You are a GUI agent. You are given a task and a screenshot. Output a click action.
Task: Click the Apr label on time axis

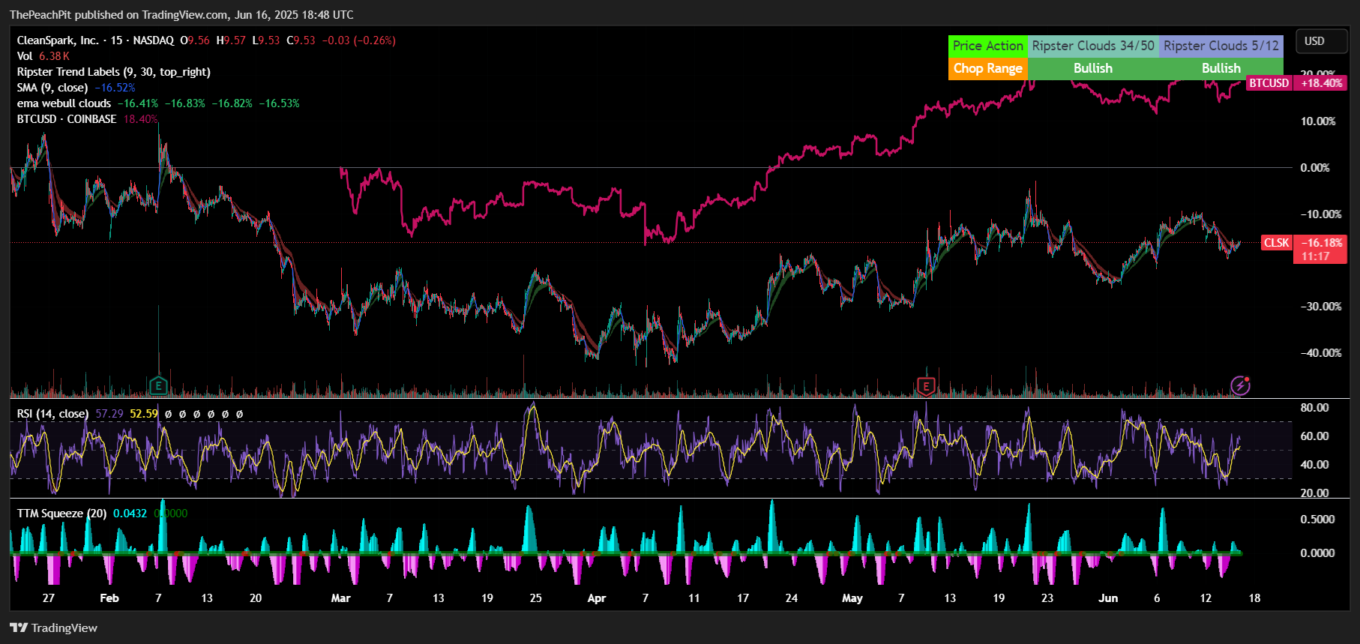pyautogui.click(x=597, y=598)
